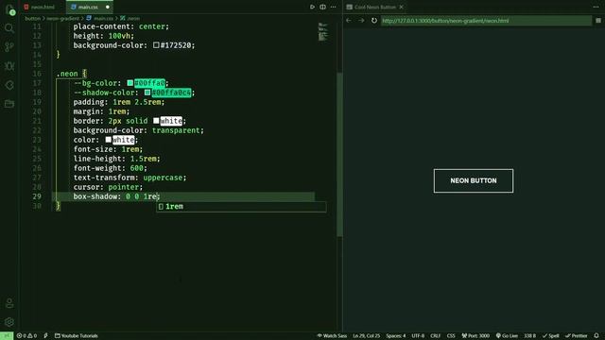
Task: Open the notifications bell in status bar
Action: coord(596,336)
